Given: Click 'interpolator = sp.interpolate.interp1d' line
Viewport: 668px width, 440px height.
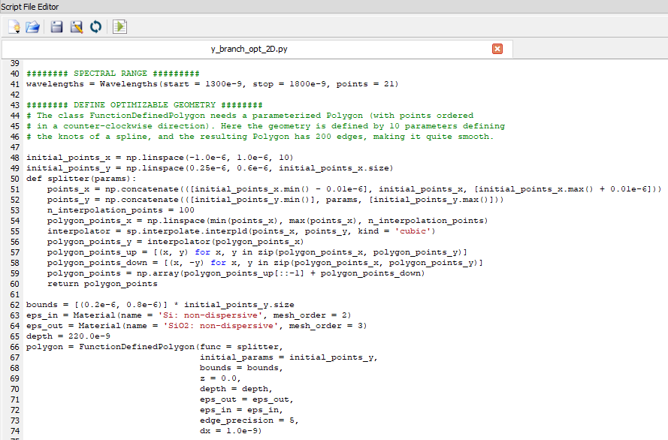Looking at the screenshot, I should (241, 231).
